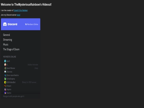Screen dimensions: 144x108
Task: Select the General channel
Action: tap(6, 35)
